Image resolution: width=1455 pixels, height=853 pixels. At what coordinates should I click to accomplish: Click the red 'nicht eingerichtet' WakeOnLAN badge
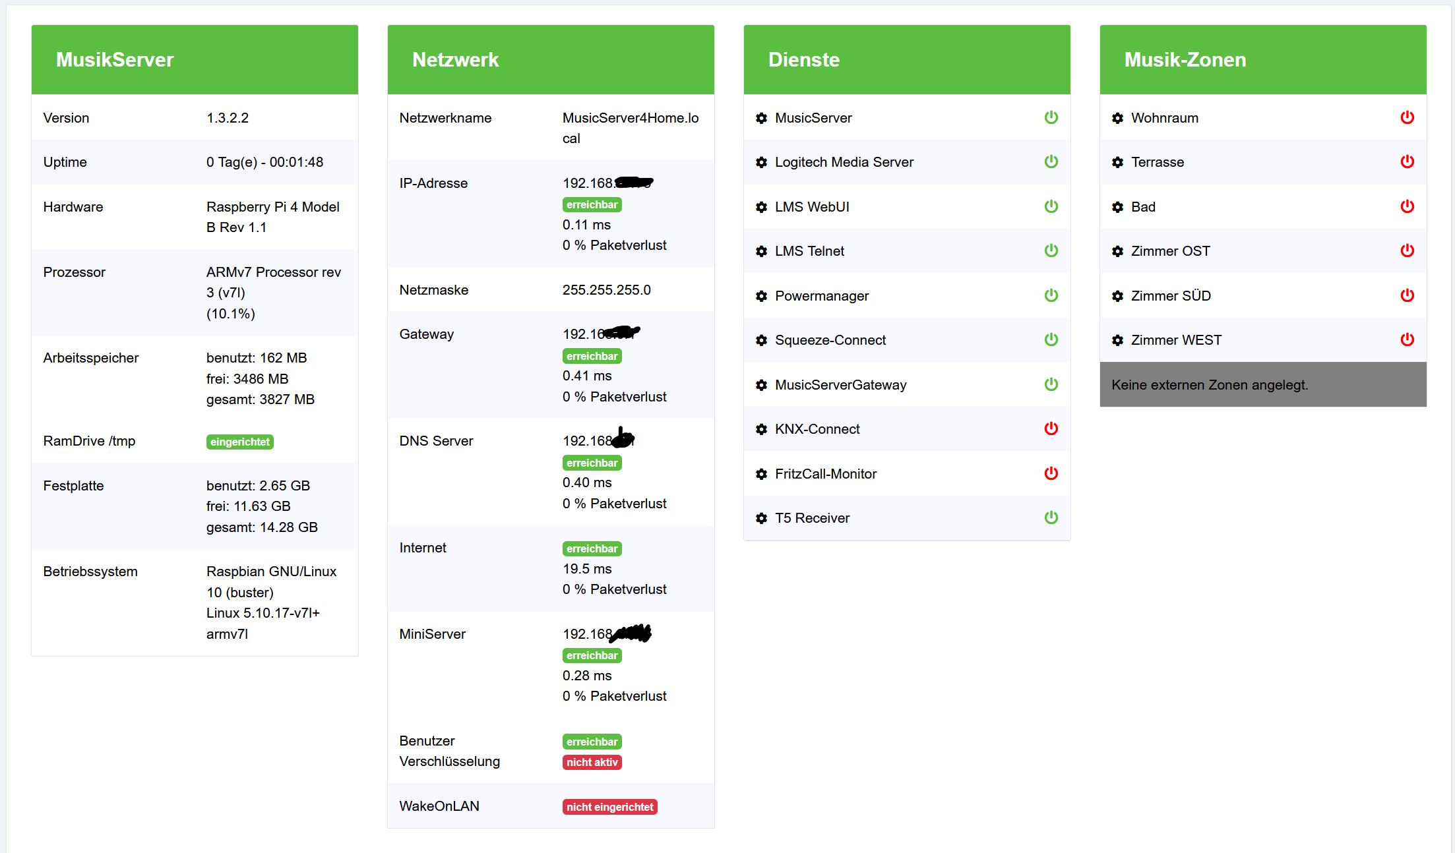click(609, 807)
